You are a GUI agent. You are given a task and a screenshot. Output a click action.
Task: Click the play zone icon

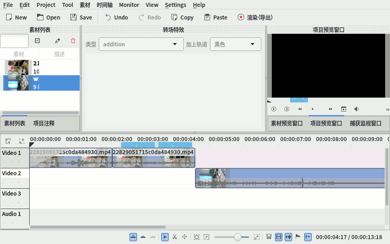(344, 109)
